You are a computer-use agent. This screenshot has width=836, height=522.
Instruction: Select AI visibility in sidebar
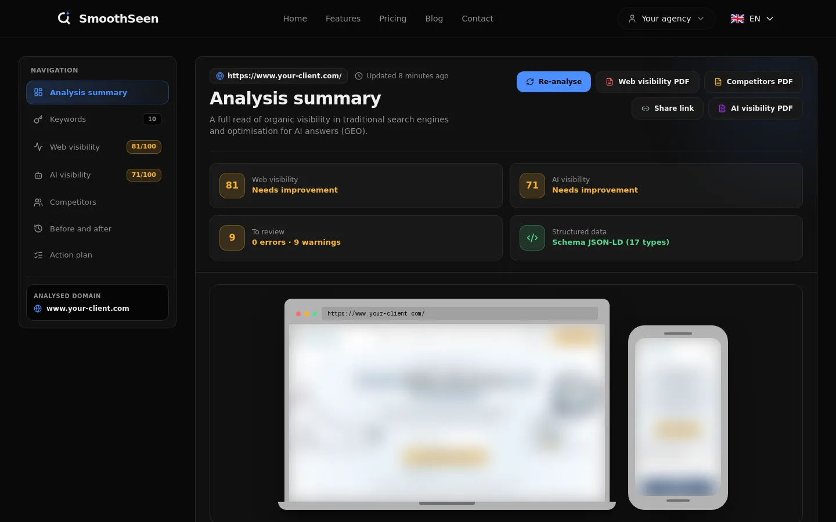(x=98, y=175)
